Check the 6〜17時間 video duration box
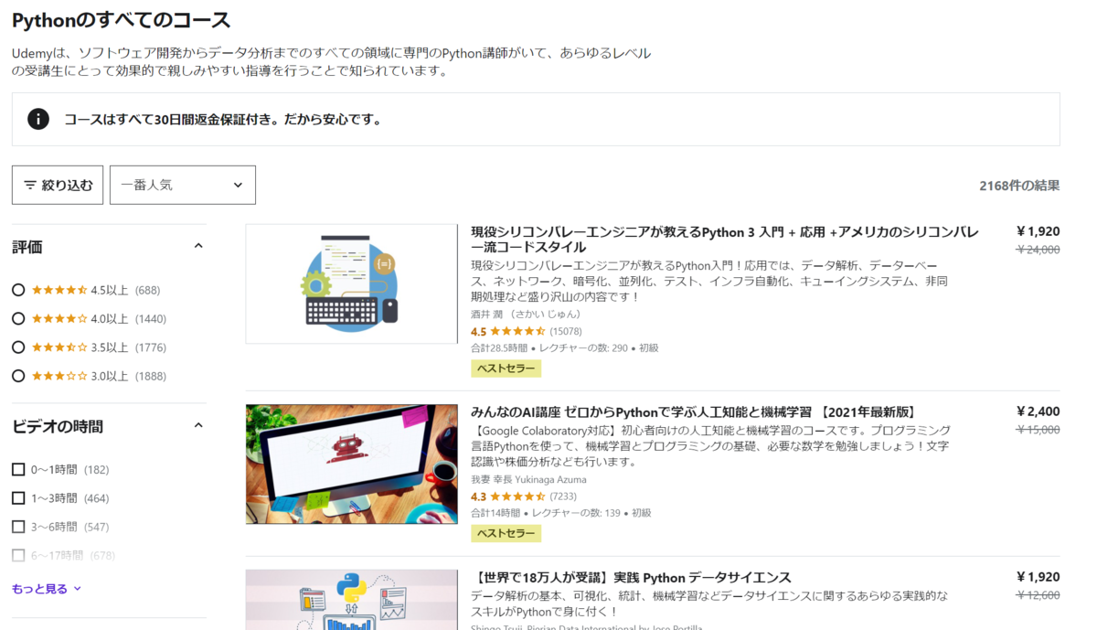The image size is (1097, 630). click(18, 555)
